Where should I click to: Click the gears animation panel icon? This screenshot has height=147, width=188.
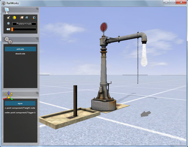point(8,40)
